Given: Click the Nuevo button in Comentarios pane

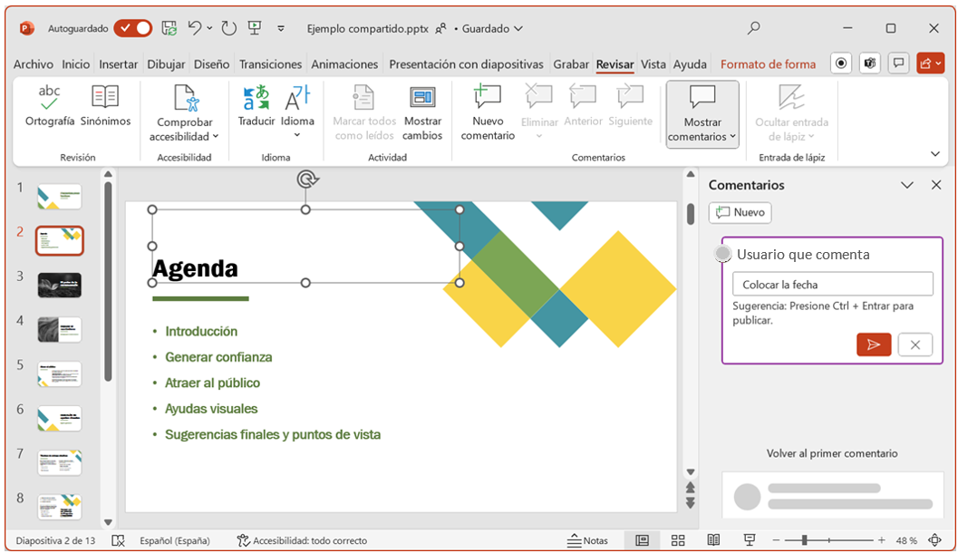Looking at the screenshot, I should click(x=740, y=212).
